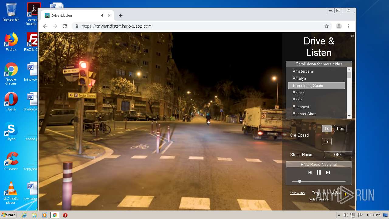Open the system tray volume icon
This screenshot has height=219, width=389.
tap(346, 215)
